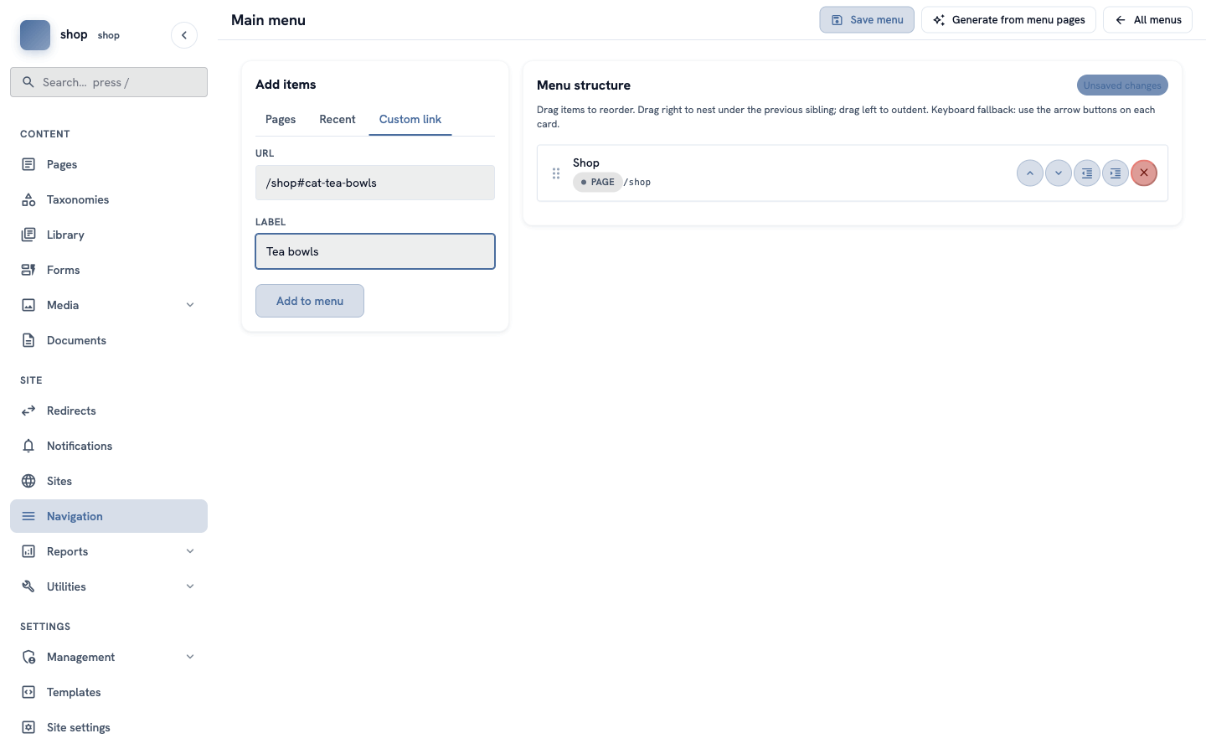Focus the Label input field
Screen dimensions: 1206x754
point(375,251)
